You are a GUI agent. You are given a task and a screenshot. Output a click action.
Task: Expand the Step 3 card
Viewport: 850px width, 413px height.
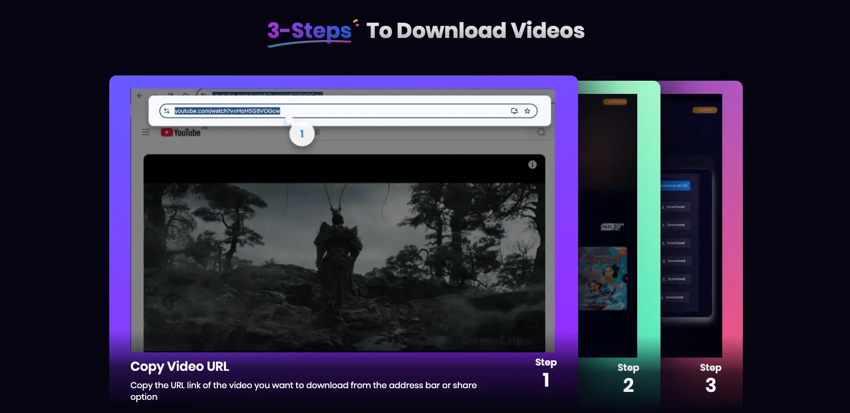(710, 378)
